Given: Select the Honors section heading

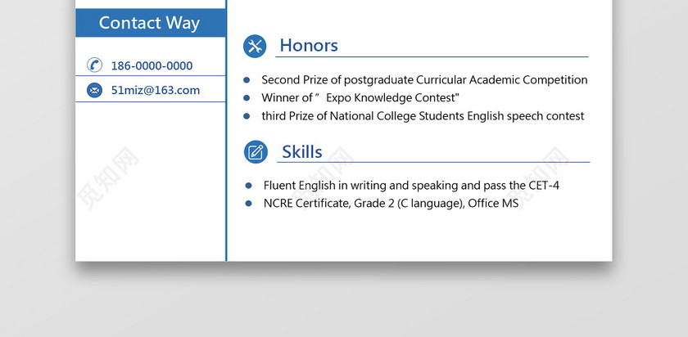Looking at the screenshot, I should click(x=309, y=46).
